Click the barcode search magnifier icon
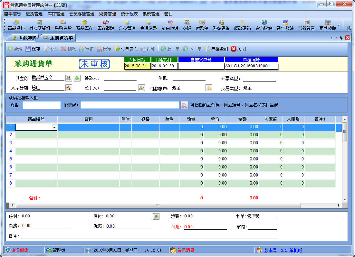 [x=184, y=105]
